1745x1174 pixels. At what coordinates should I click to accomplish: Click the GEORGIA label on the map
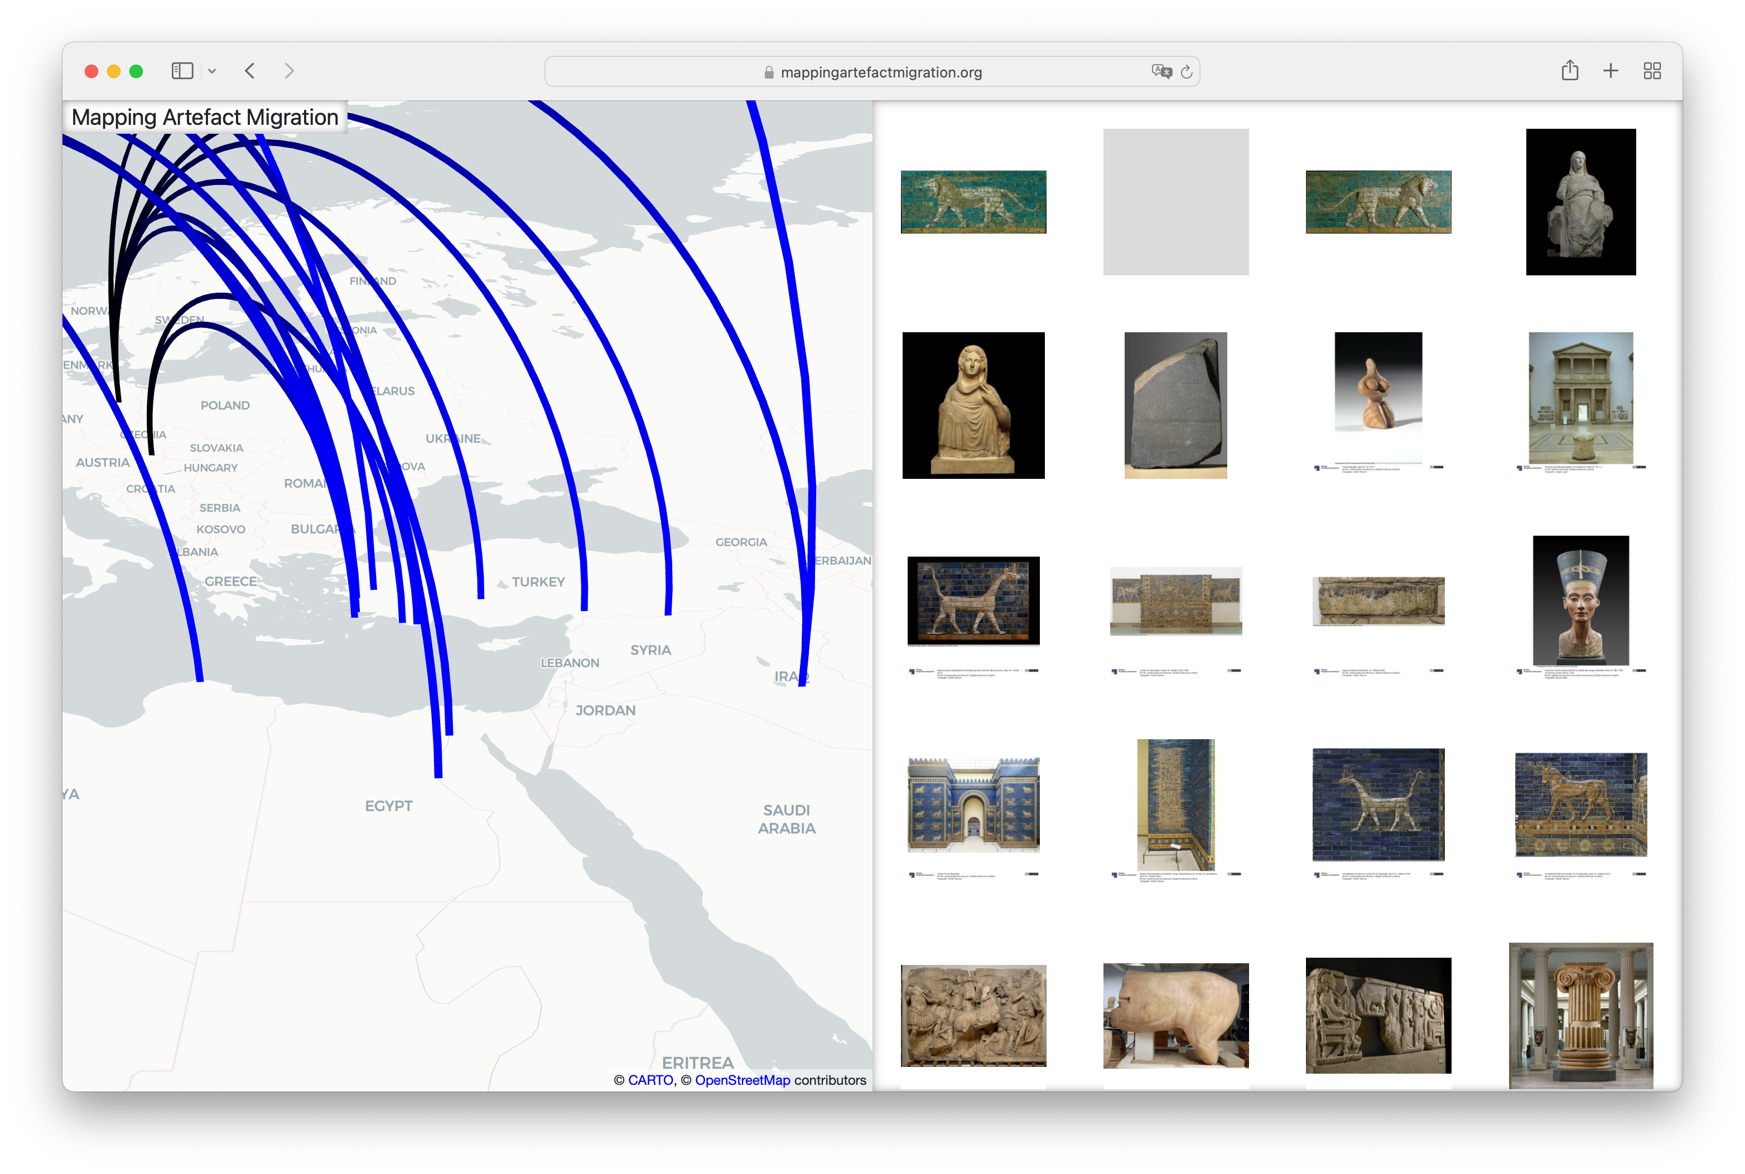(741, 542)
